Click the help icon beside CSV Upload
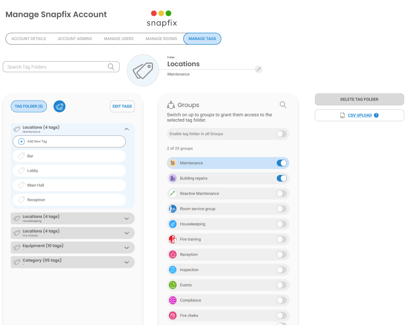Screen dimensions: 406x325 [x=376, y=115]
